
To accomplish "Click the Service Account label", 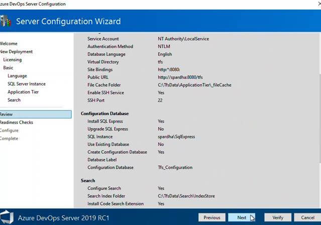I will point(103,39).
